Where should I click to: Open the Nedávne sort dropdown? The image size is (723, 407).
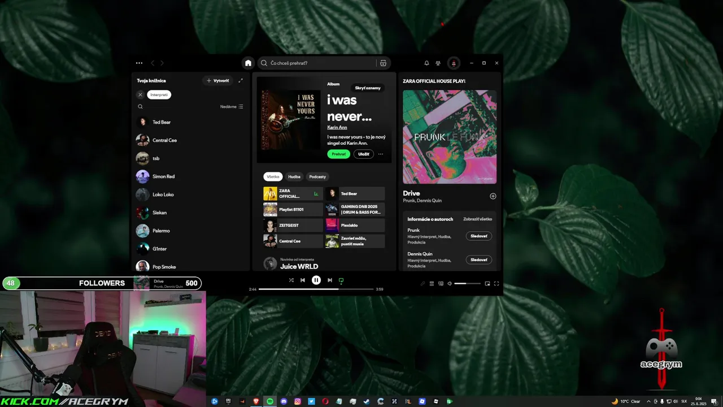(x=232, y=107)
